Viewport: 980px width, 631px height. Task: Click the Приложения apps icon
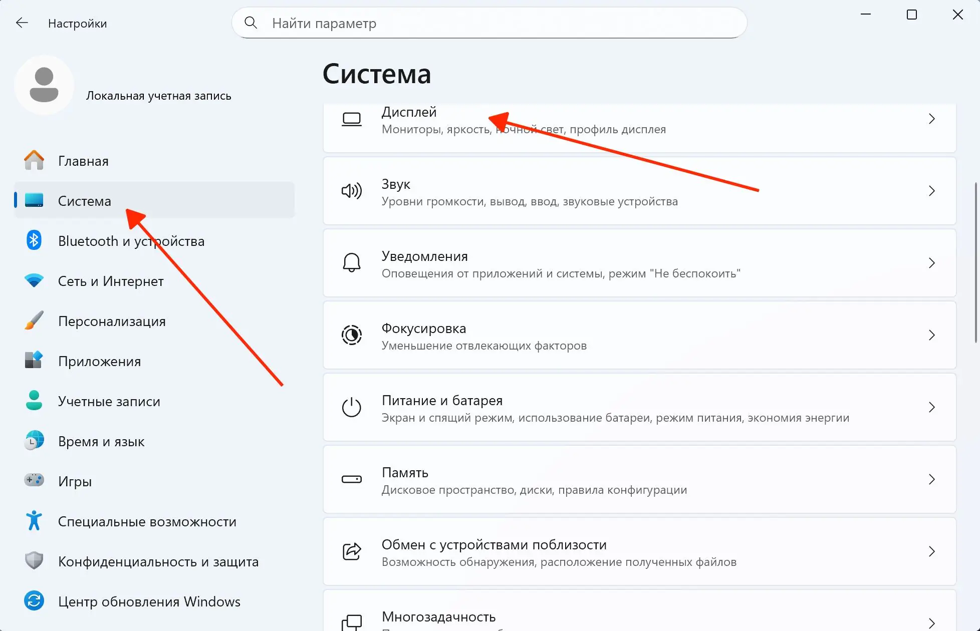pos(34,361)
